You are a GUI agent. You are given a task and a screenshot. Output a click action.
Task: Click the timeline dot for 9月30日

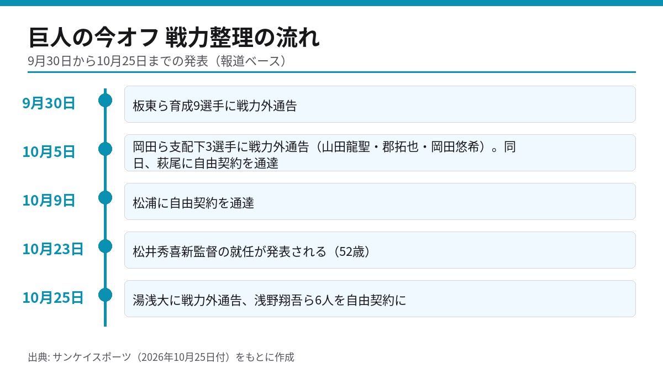(105, 100)
